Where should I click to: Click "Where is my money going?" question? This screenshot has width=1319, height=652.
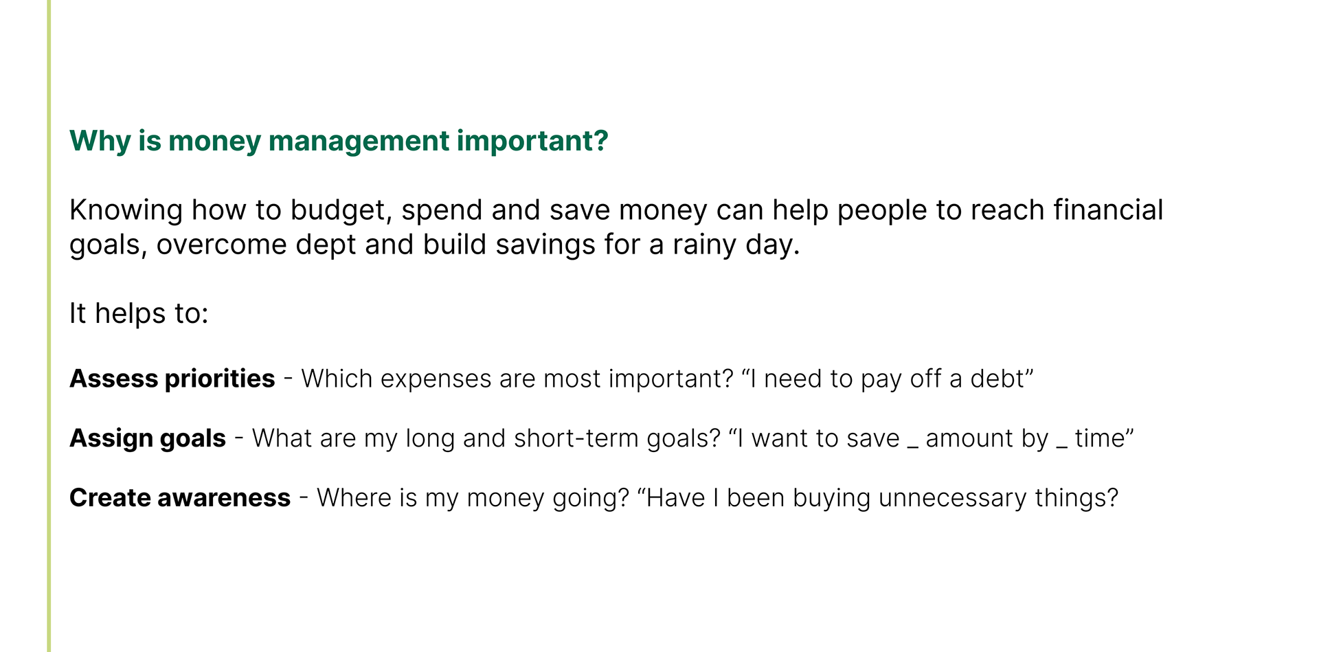click(473, 498)
